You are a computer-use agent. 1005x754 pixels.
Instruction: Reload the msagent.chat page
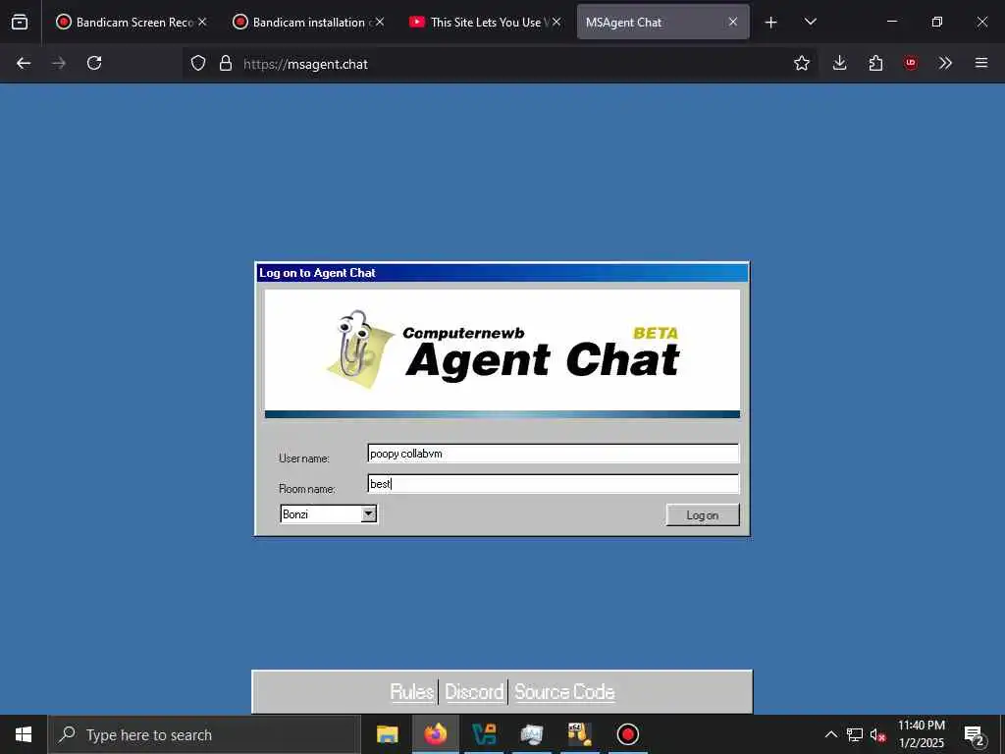[x=94, y=63]
